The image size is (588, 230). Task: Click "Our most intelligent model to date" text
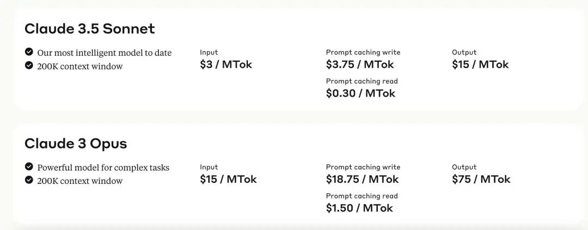click(x=104, y=53)
